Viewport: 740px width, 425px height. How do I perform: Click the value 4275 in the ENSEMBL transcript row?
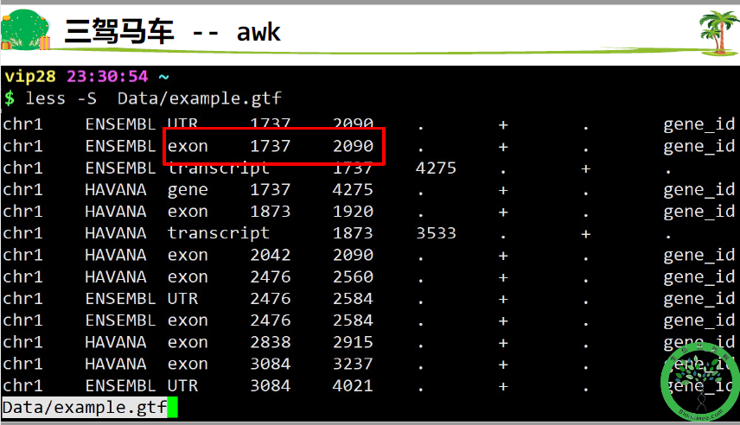(x=436, y=168)
